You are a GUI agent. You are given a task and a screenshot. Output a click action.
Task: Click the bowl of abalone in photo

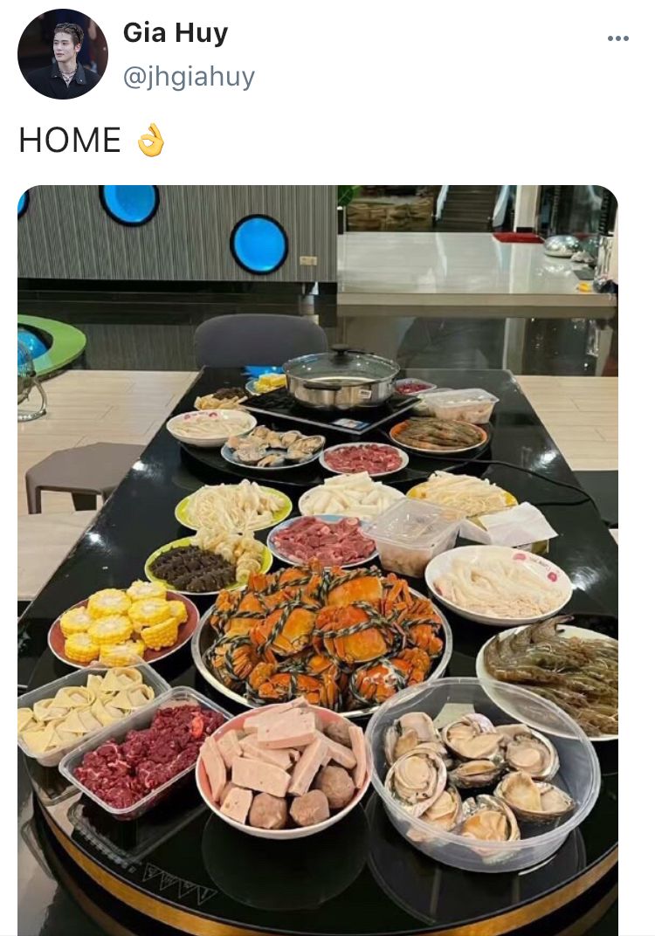tap(482, 774)
